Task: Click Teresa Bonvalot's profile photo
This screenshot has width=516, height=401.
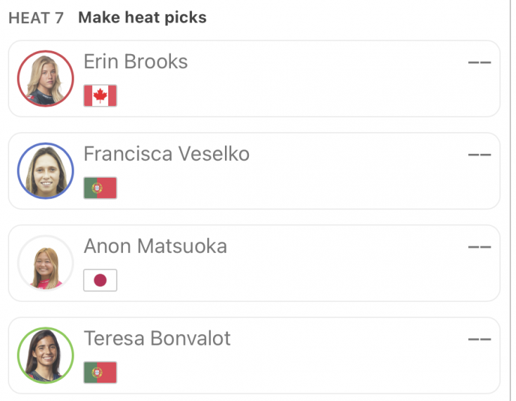Action: pos(46,355)
